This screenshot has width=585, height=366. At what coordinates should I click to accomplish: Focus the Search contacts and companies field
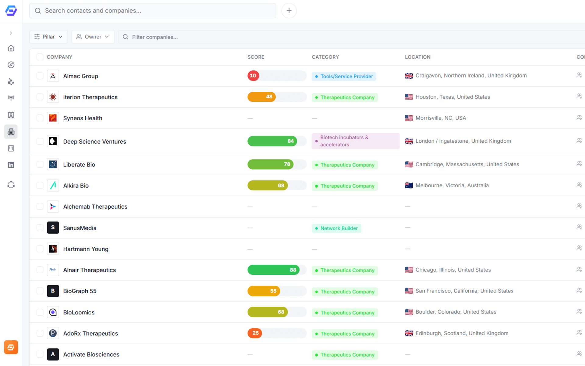pos(153,11)
